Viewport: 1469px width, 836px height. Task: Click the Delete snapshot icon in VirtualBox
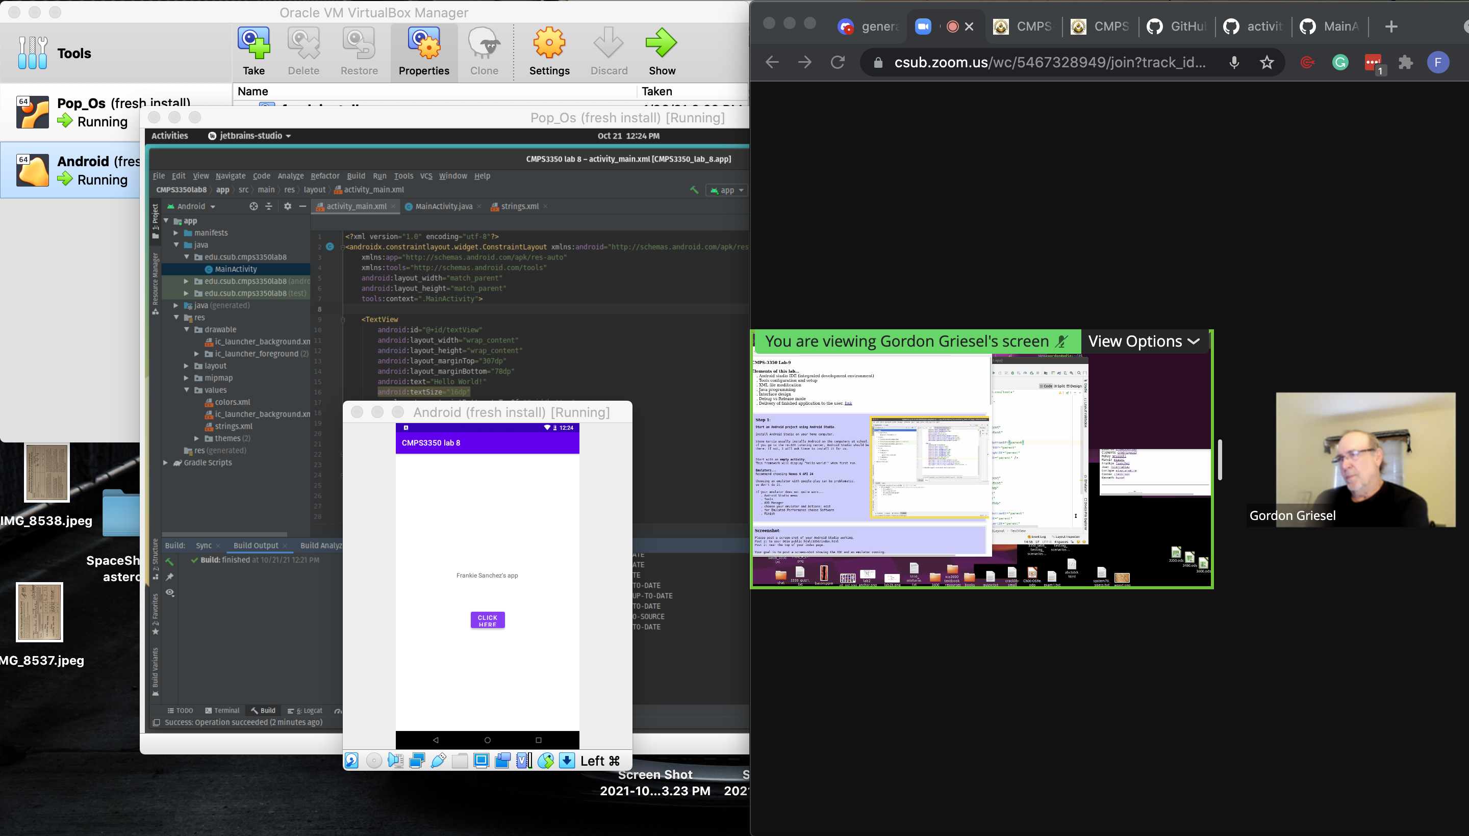coord(303,43)
